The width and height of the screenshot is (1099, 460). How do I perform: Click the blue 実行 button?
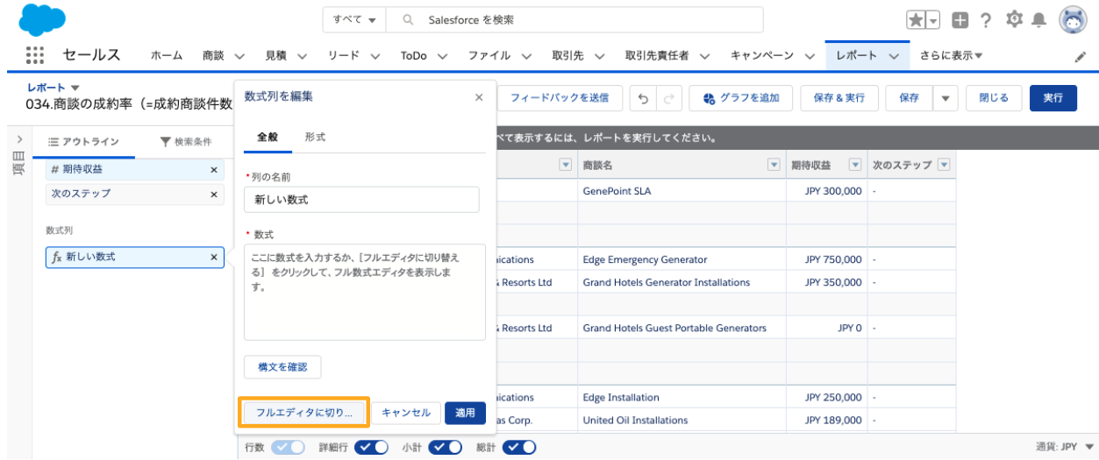pyautogui.click(x=1053, y=98)
